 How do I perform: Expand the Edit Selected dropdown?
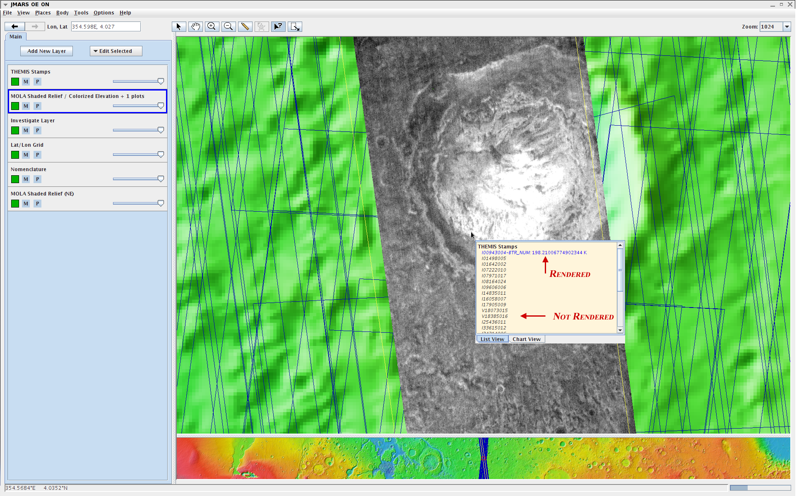tap(116, 51)
